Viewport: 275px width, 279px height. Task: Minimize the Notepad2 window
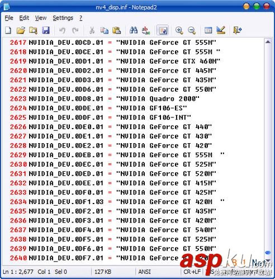(x=246, y=6)
